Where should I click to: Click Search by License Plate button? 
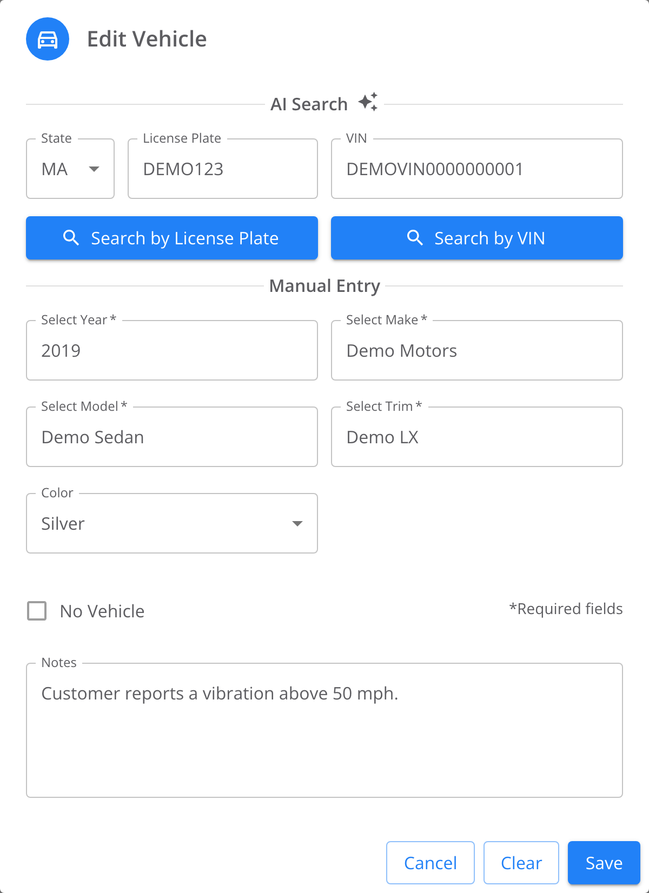pyautogui.click(x=172, y=238)
